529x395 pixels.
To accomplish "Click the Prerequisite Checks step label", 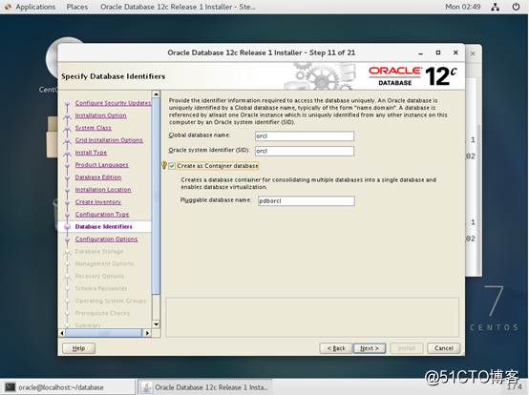I will pos(102,313).
